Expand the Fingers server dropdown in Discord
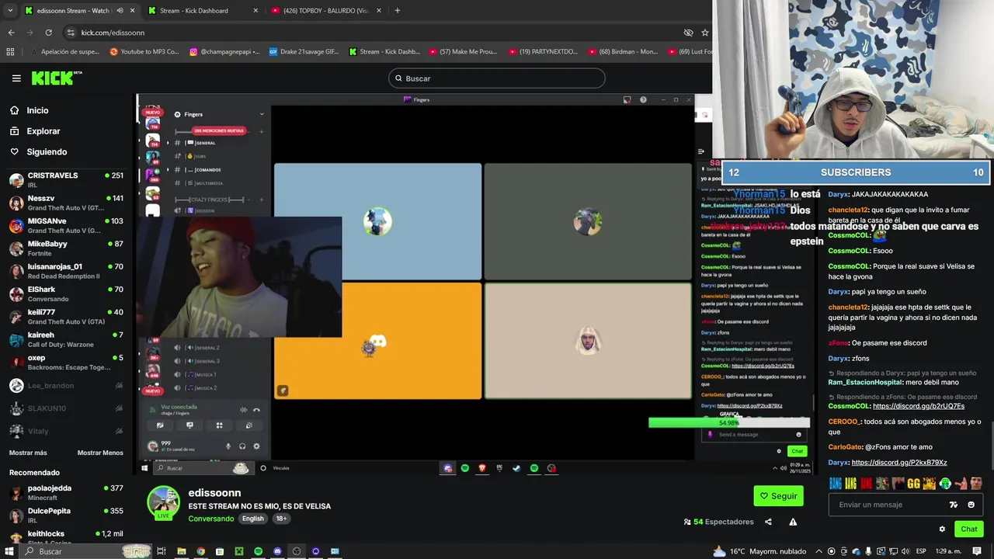The width and height of the screenshot is (994, 559). click(x=262, y=114)
